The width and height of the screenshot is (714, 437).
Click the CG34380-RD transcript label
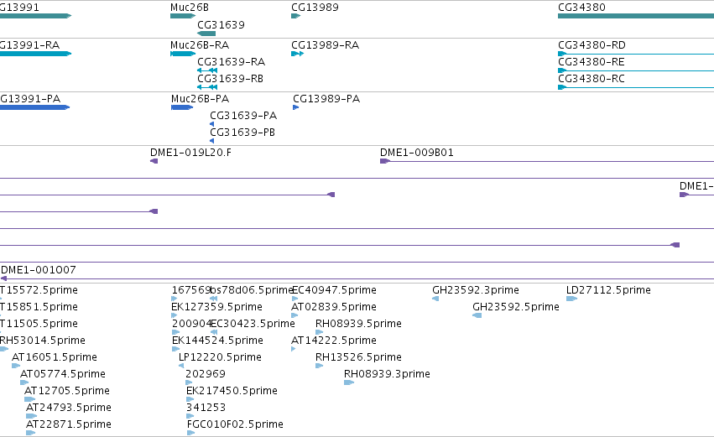[592, 45]
